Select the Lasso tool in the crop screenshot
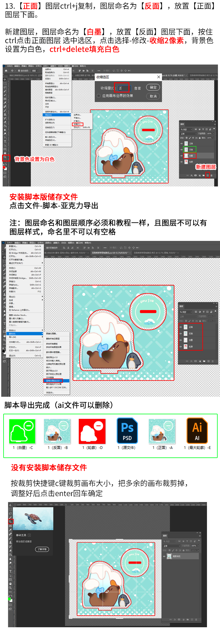Screen dimensions: 220x632 click(10, 513)
